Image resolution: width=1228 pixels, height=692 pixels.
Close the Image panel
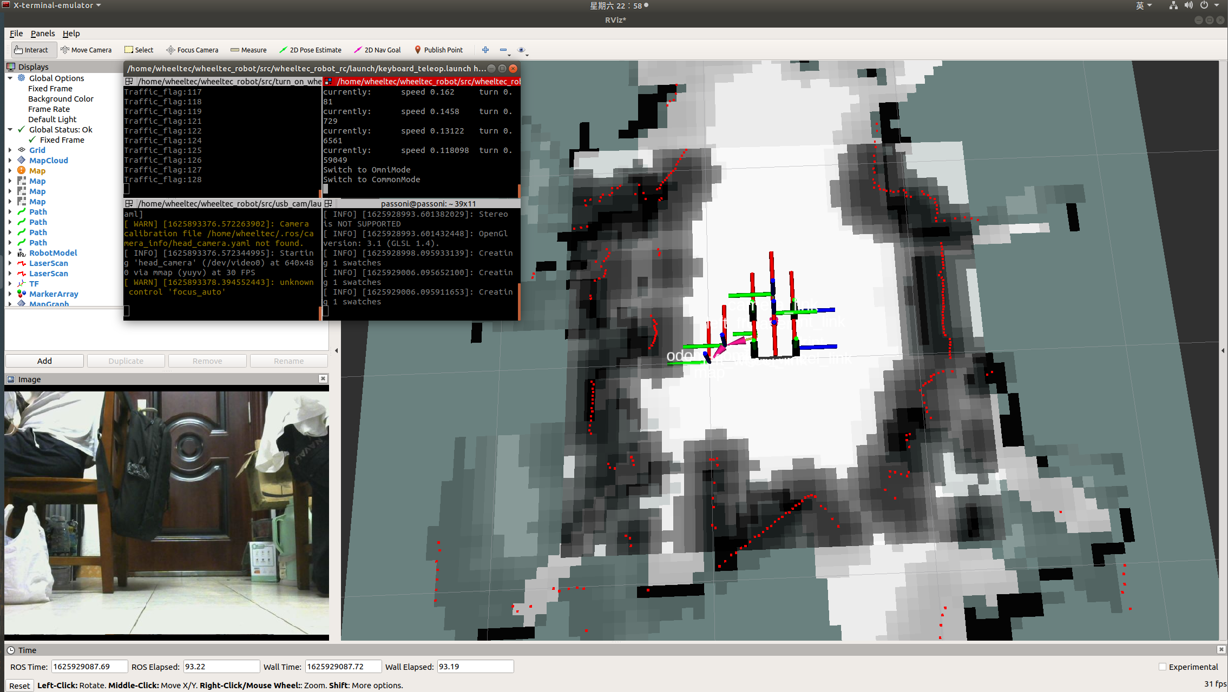(323, 378)
